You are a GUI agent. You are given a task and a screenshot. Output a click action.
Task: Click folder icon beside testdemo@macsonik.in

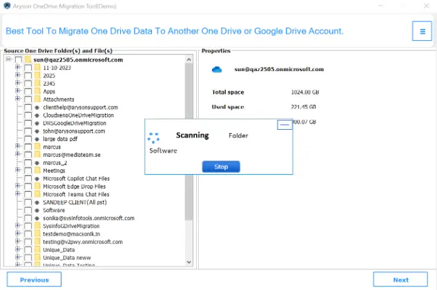(x=37, y=233)
